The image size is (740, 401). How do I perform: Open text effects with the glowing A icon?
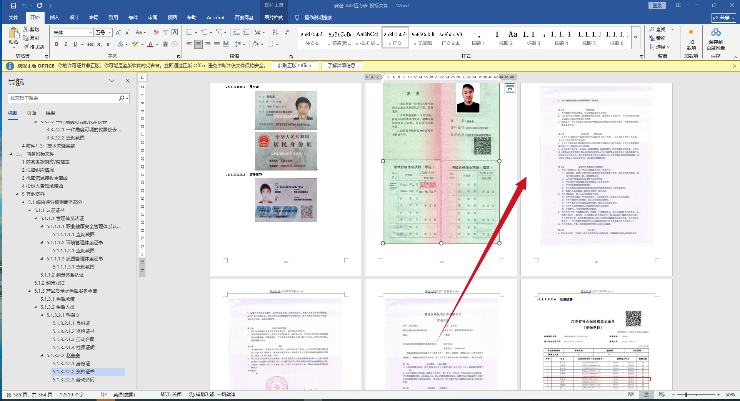coord(121,44)
